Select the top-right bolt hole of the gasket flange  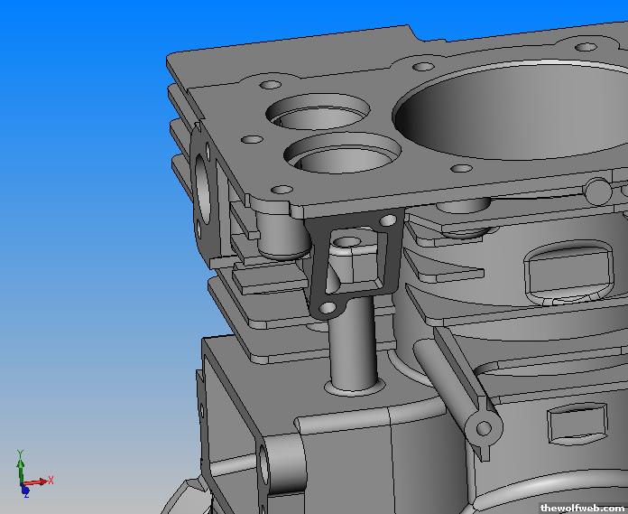389,220
